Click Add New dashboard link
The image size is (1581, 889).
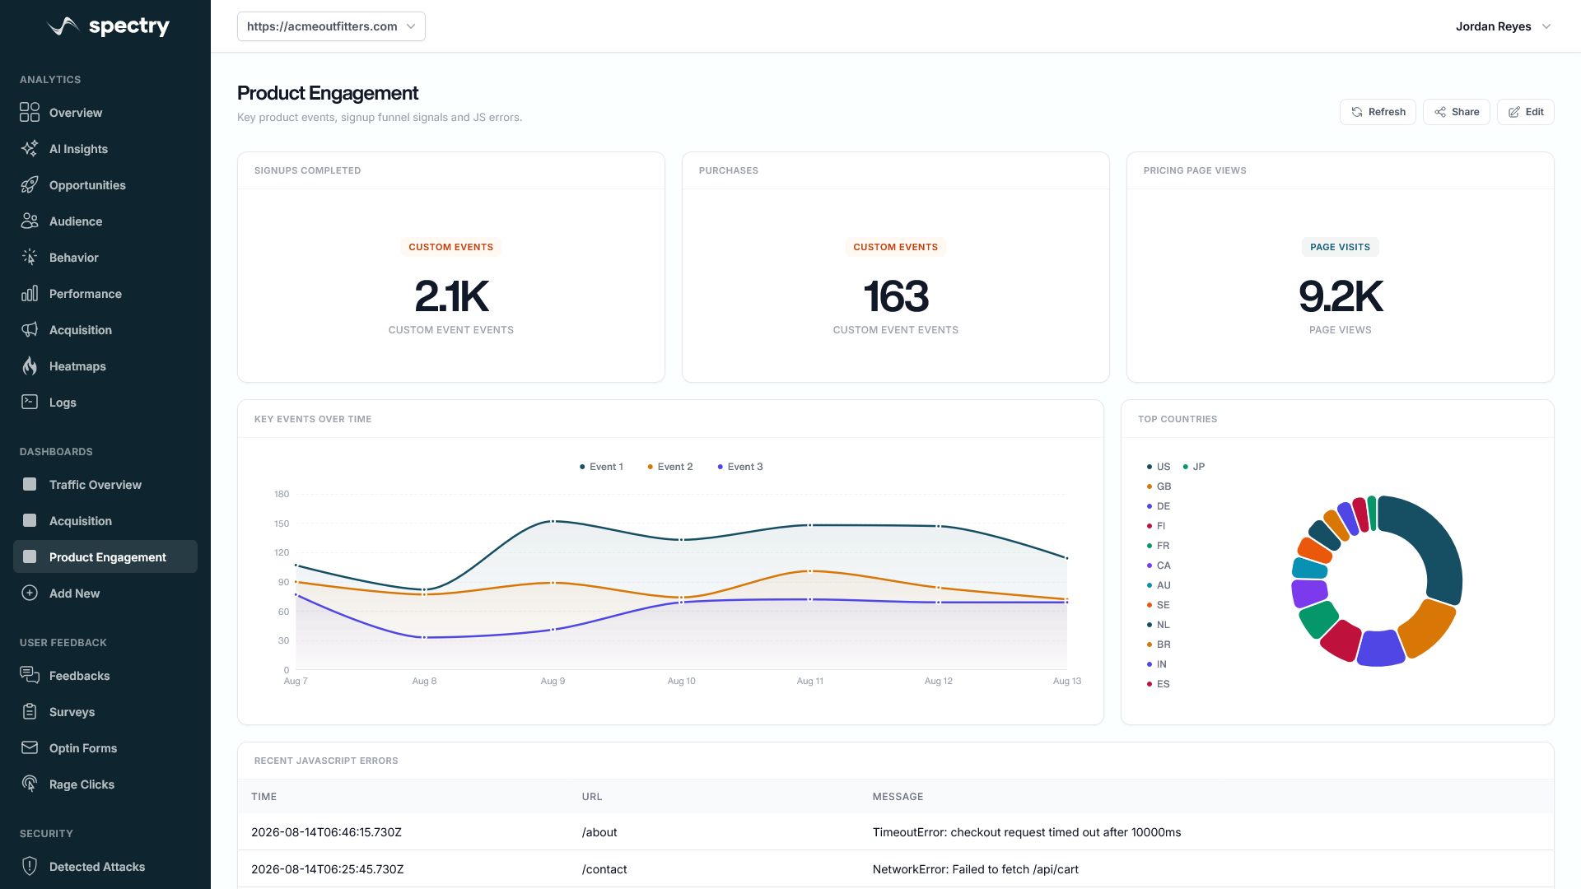pos(105,593)
